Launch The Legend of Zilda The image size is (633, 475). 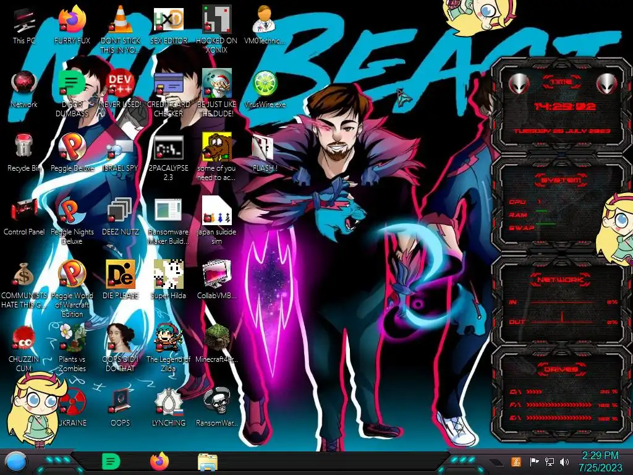tap(168, 348)
